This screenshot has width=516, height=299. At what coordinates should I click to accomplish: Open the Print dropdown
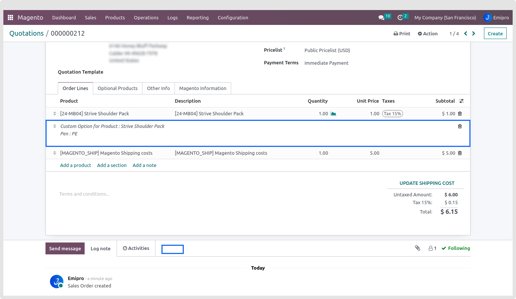[x=402, y=33]
